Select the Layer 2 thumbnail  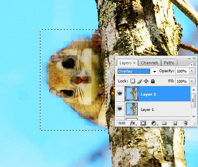coord(132,94)
